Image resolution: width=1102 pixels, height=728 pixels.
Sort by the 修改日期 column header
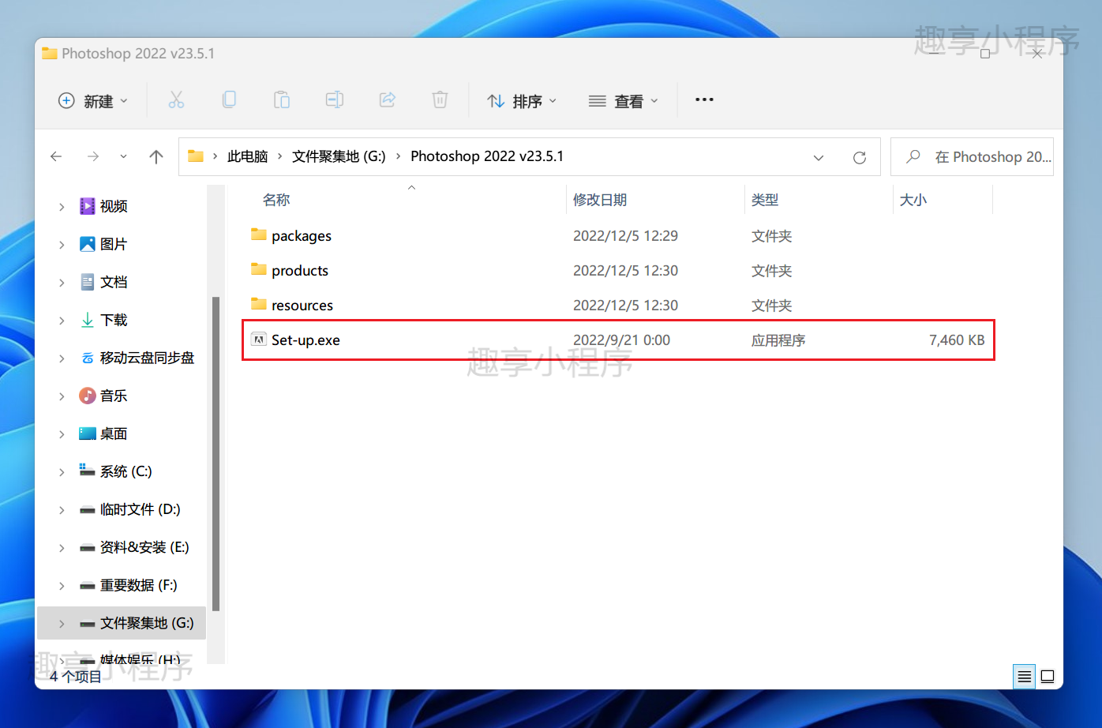point(600,200)
